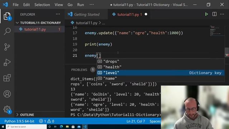This screenshot has width=229, height=129.
Task: Open the Problems panel tab
Action: click(79, 70)
